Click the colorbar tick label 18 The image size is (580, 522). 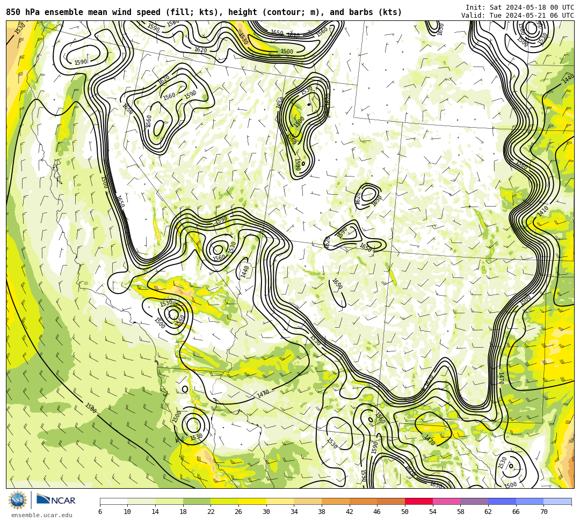pos(183,512)
